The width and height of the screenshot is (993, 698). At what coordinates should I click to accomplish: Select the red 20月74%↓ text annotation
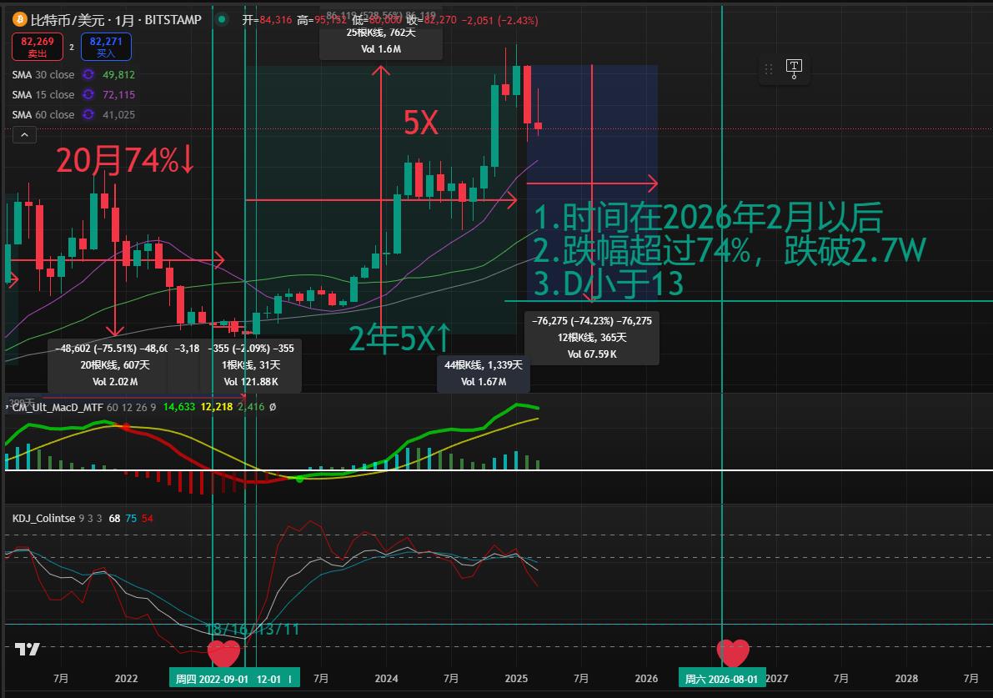125,160
